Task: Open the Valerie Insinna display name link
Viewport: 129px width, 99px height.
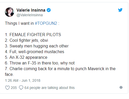Action: (31, 10)
